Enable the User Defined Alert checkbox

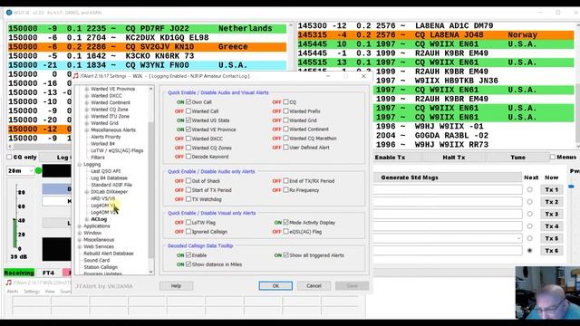coord(286,147)
